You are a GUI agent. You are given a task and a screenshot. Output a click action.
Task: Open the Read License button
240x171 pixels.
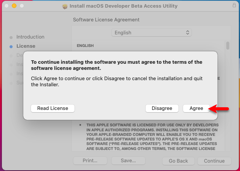tap(53, 108)
